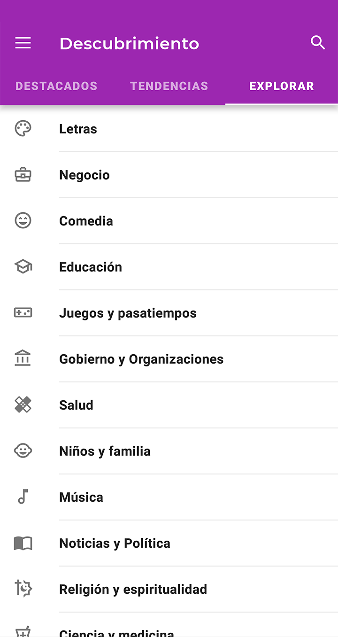
Task: Open the Juegos y pasatiempos category
Action: [x=128, y=313]
